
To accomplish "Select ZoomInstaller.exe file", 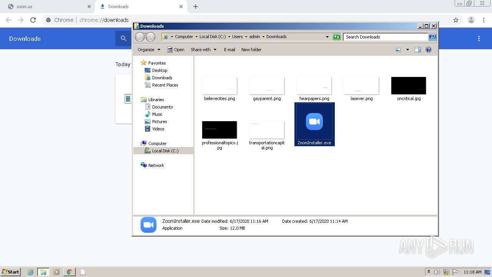I will point(314,124).
